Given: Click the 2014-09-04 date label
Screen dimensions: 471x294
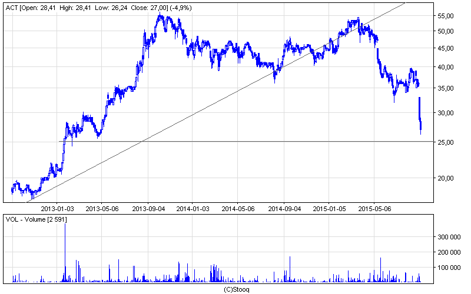Looking at the screenshot, I should 284,209.
